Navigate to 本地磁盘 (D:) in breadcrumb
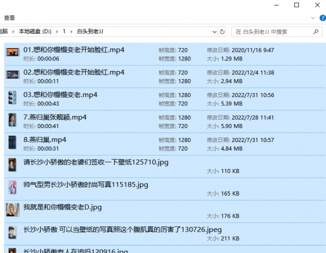The image size is (326, 253). click(35, 31)
